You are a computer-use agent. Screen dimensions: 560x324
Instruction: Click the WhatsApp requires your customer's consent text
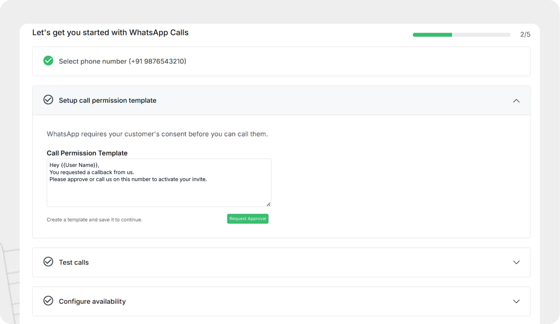point(157,134)
